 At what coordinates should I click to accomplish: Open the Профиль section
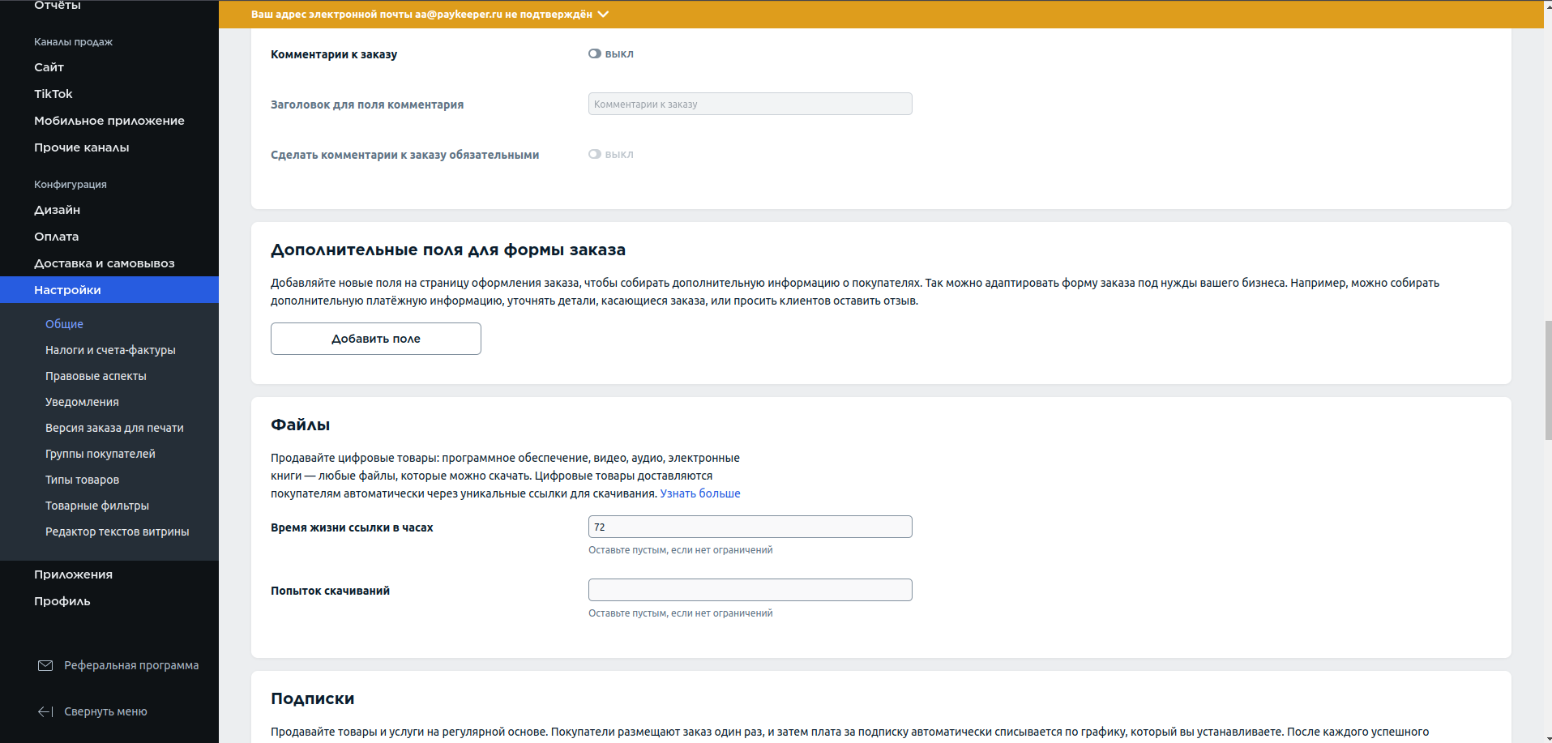click(x=62, y=601)
